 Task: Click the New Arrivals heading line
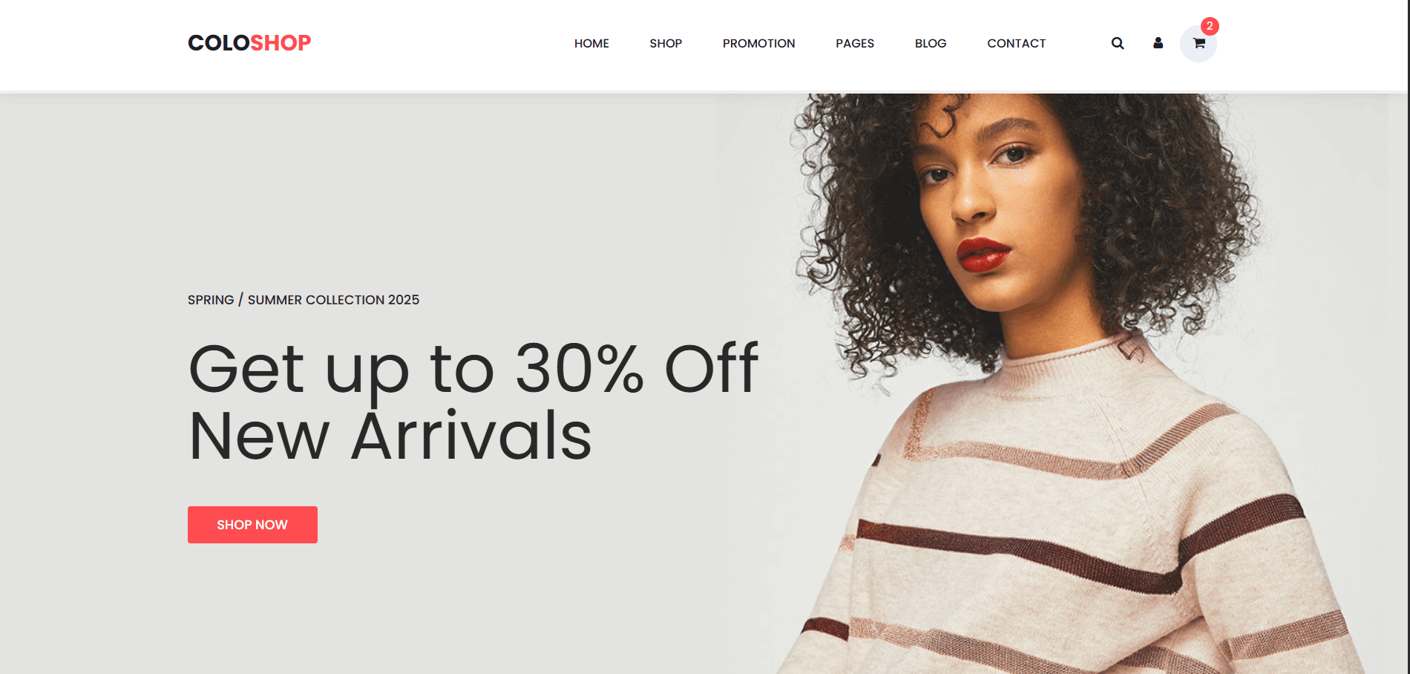tap(390, 436)
